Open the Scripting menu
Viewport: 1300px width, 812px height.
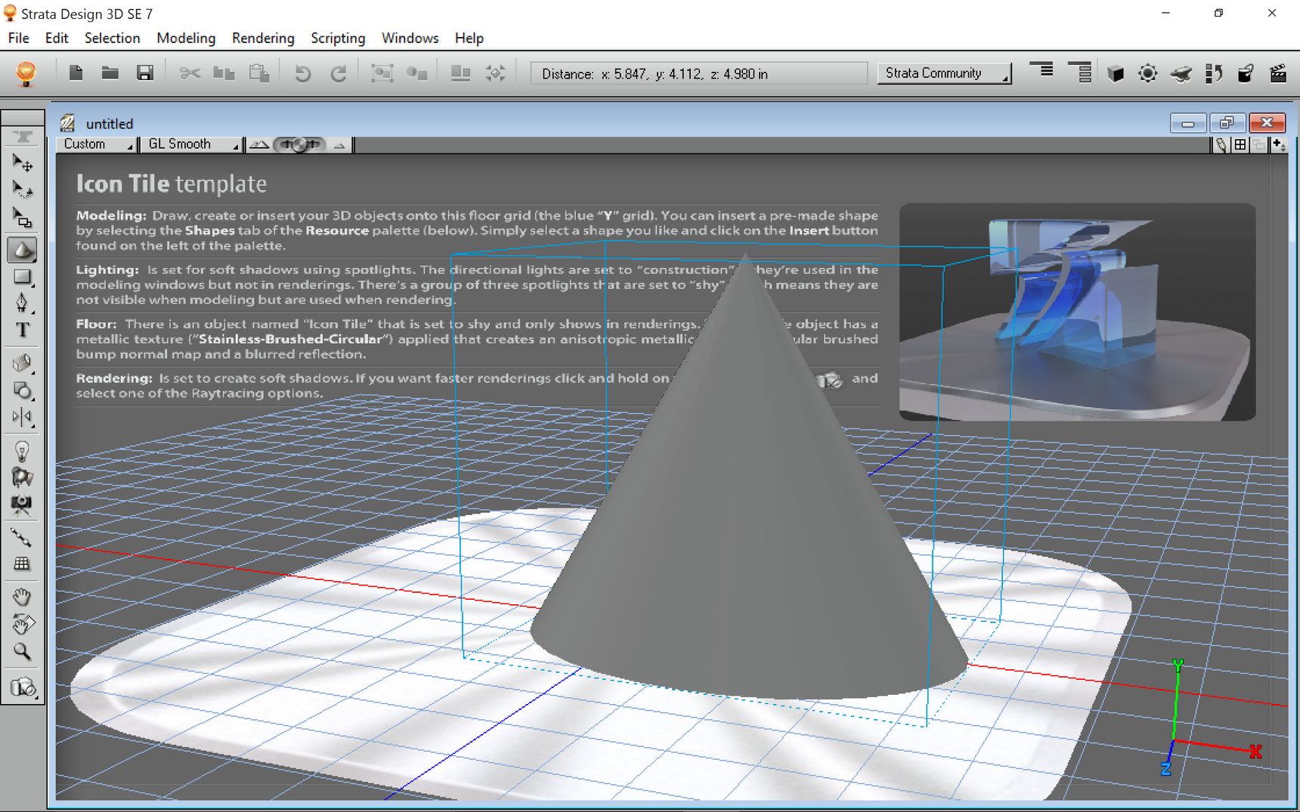(338, 38)
